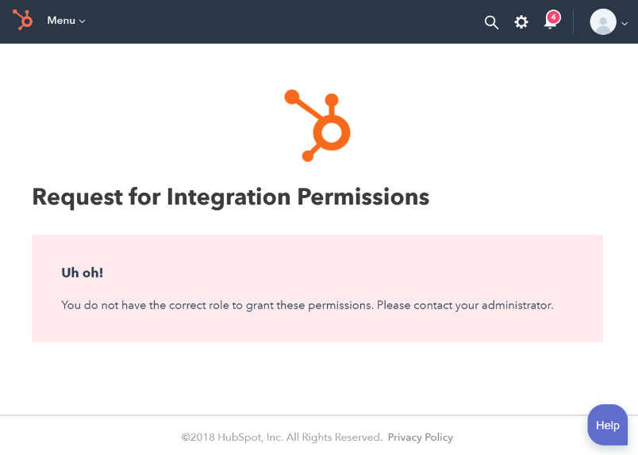
Task: Click the pink error alert box
Action: [x=317, y=289]
